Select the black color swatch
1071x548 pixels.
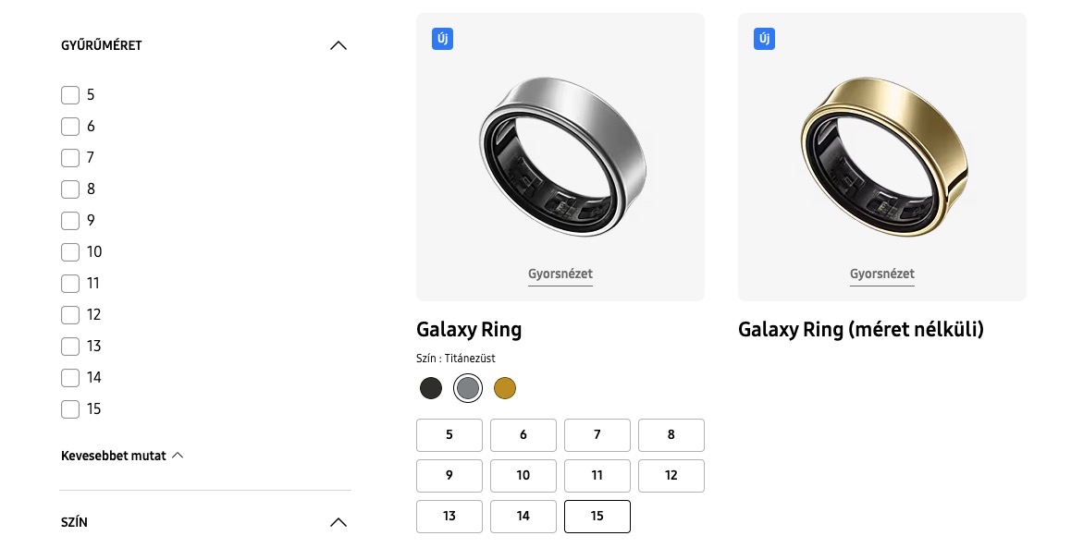click(431, 389)
